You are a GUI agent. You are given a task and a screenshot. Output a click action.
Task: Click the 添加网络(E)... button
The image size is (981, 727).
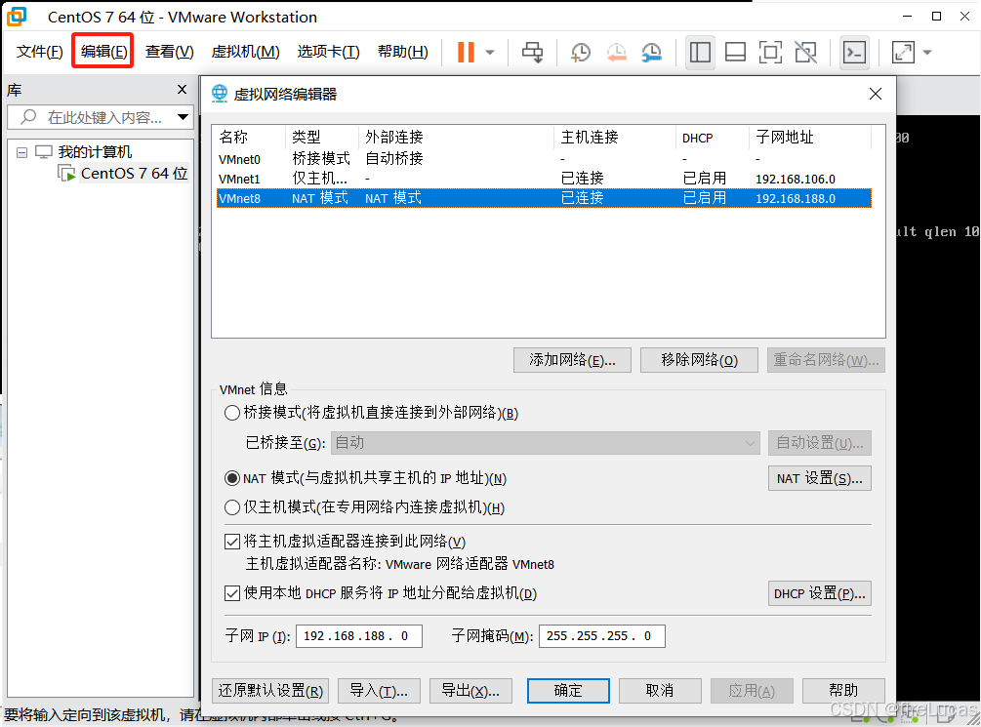572,360
